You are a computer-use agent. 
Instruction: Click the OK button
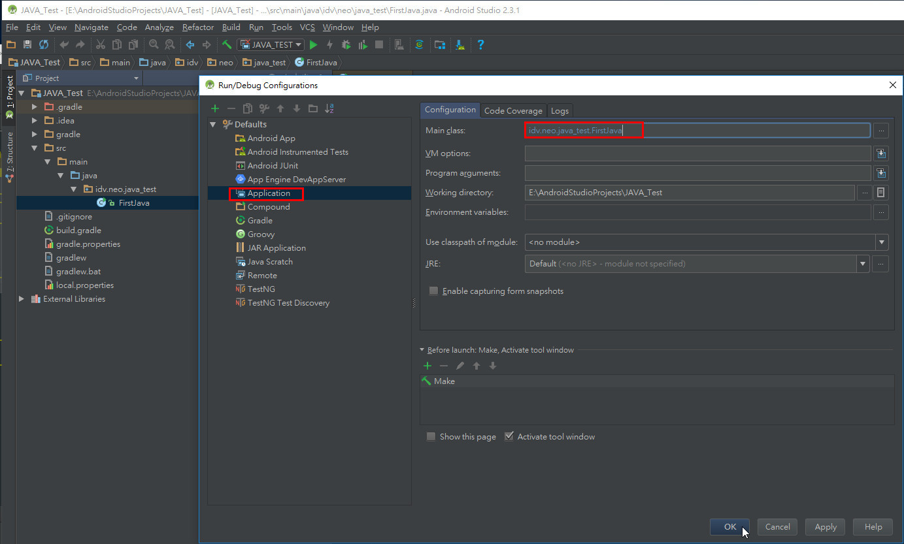click(x=729, y=527)
